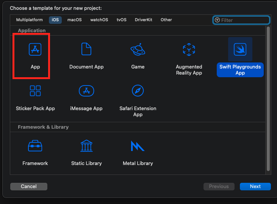Pick the Safari Extension App compass icon
The height and width of the screenshot is (204, 277).
(x=138, y=91)
